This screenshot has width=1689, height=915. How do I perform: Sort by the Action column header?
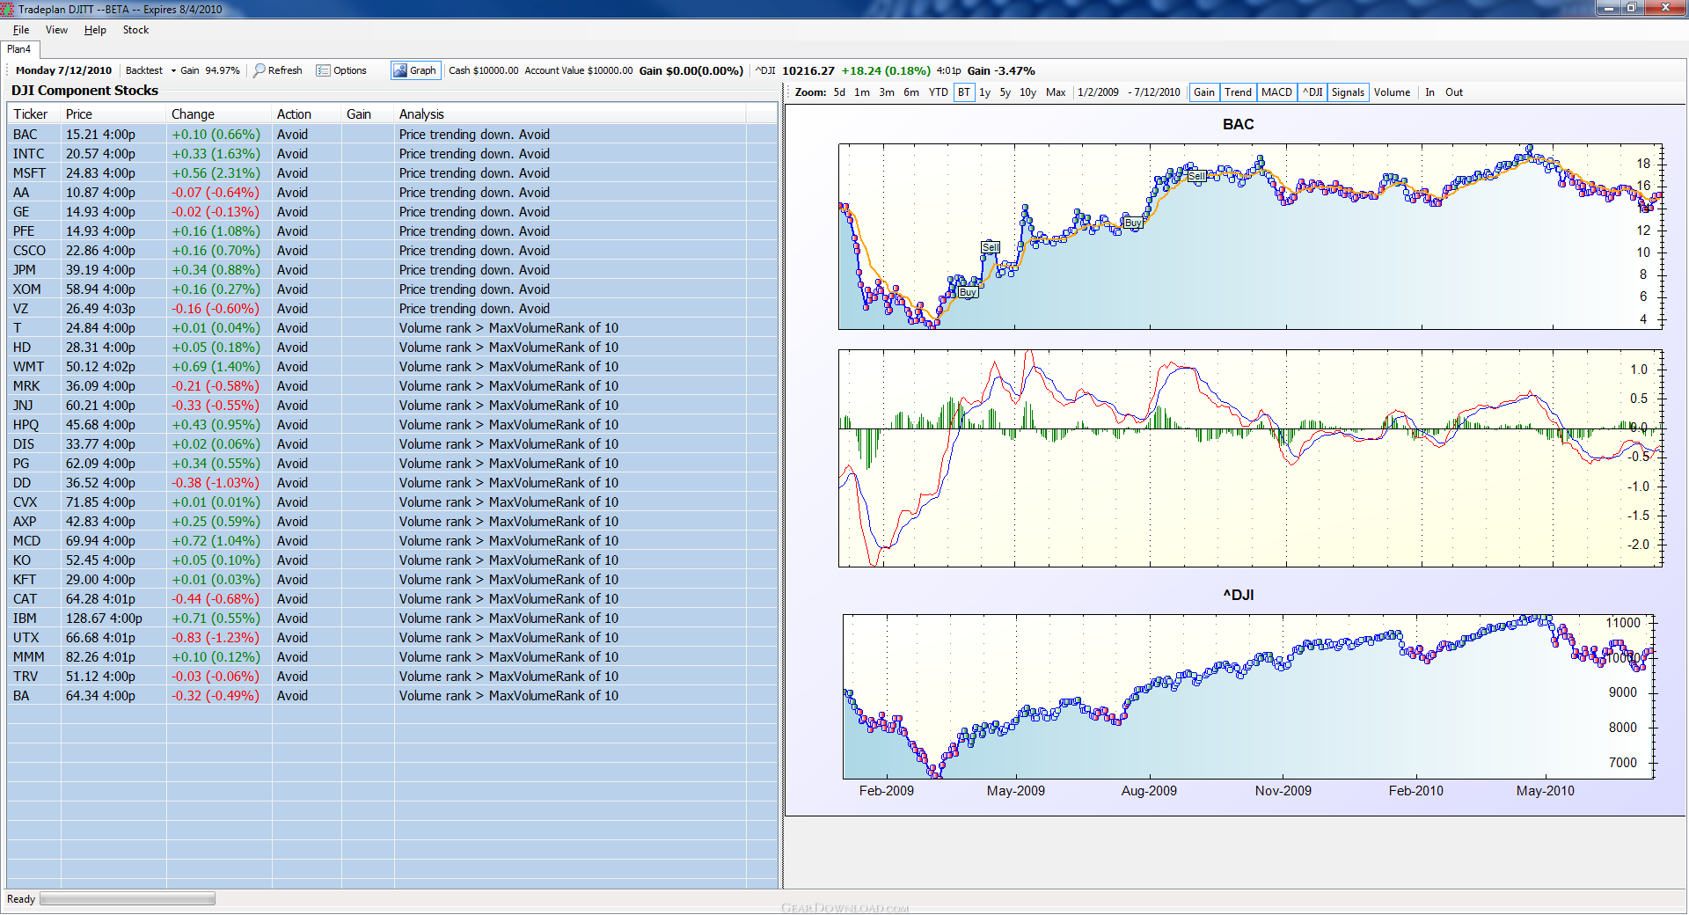click(306, 114)
